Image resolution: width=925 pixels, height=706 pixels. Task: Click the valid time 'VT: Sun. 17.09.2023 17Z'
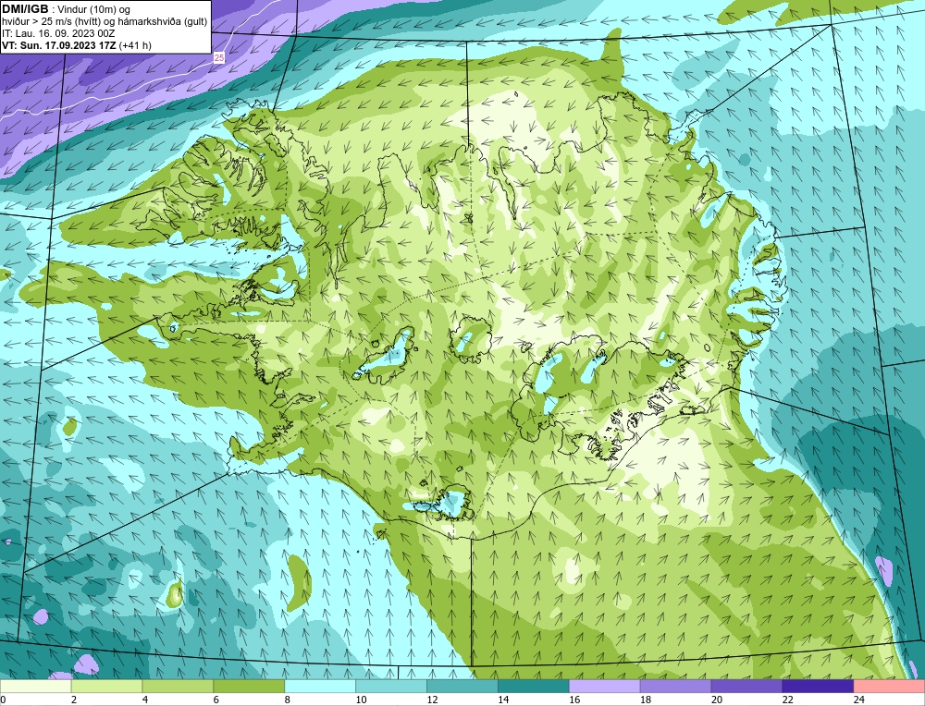pos(59,45)
